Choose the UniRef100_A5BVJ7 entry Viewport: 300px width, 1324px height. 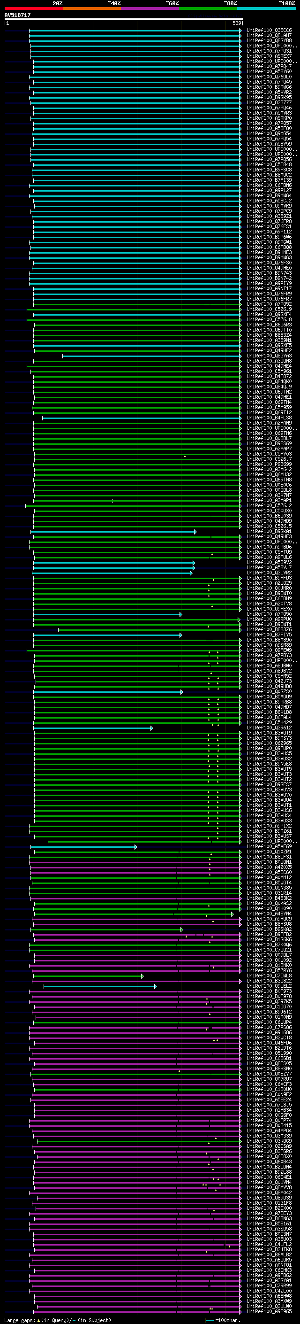click(269, 567)
